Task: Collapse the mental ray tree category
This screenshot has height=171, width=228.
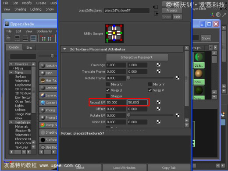Action: click(x=11, y=122)
